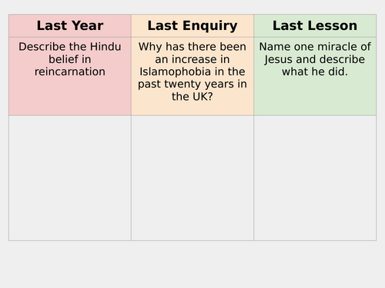385x288 pixels.
Task: Click empty answer cell under Last Year
Action: coord(70,178)
